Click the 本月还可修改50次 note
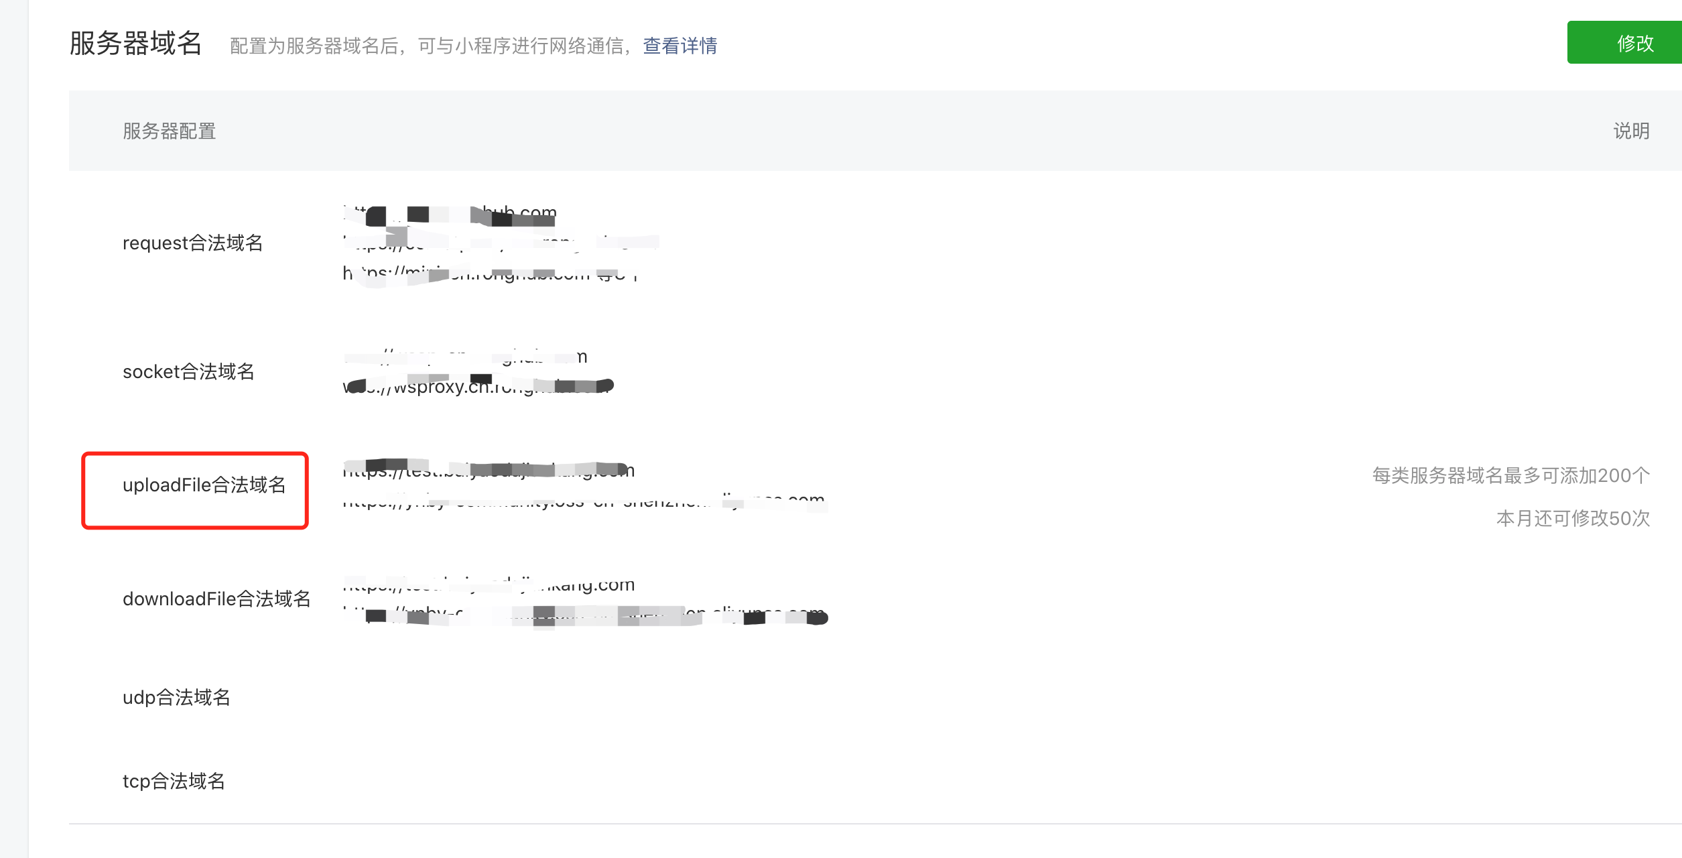 (x=1573, y=518)
